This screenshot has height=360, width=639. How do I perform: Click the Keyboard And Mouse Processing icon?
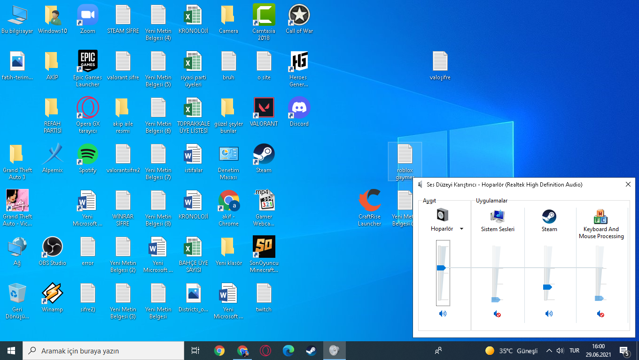tap(600, 217)
